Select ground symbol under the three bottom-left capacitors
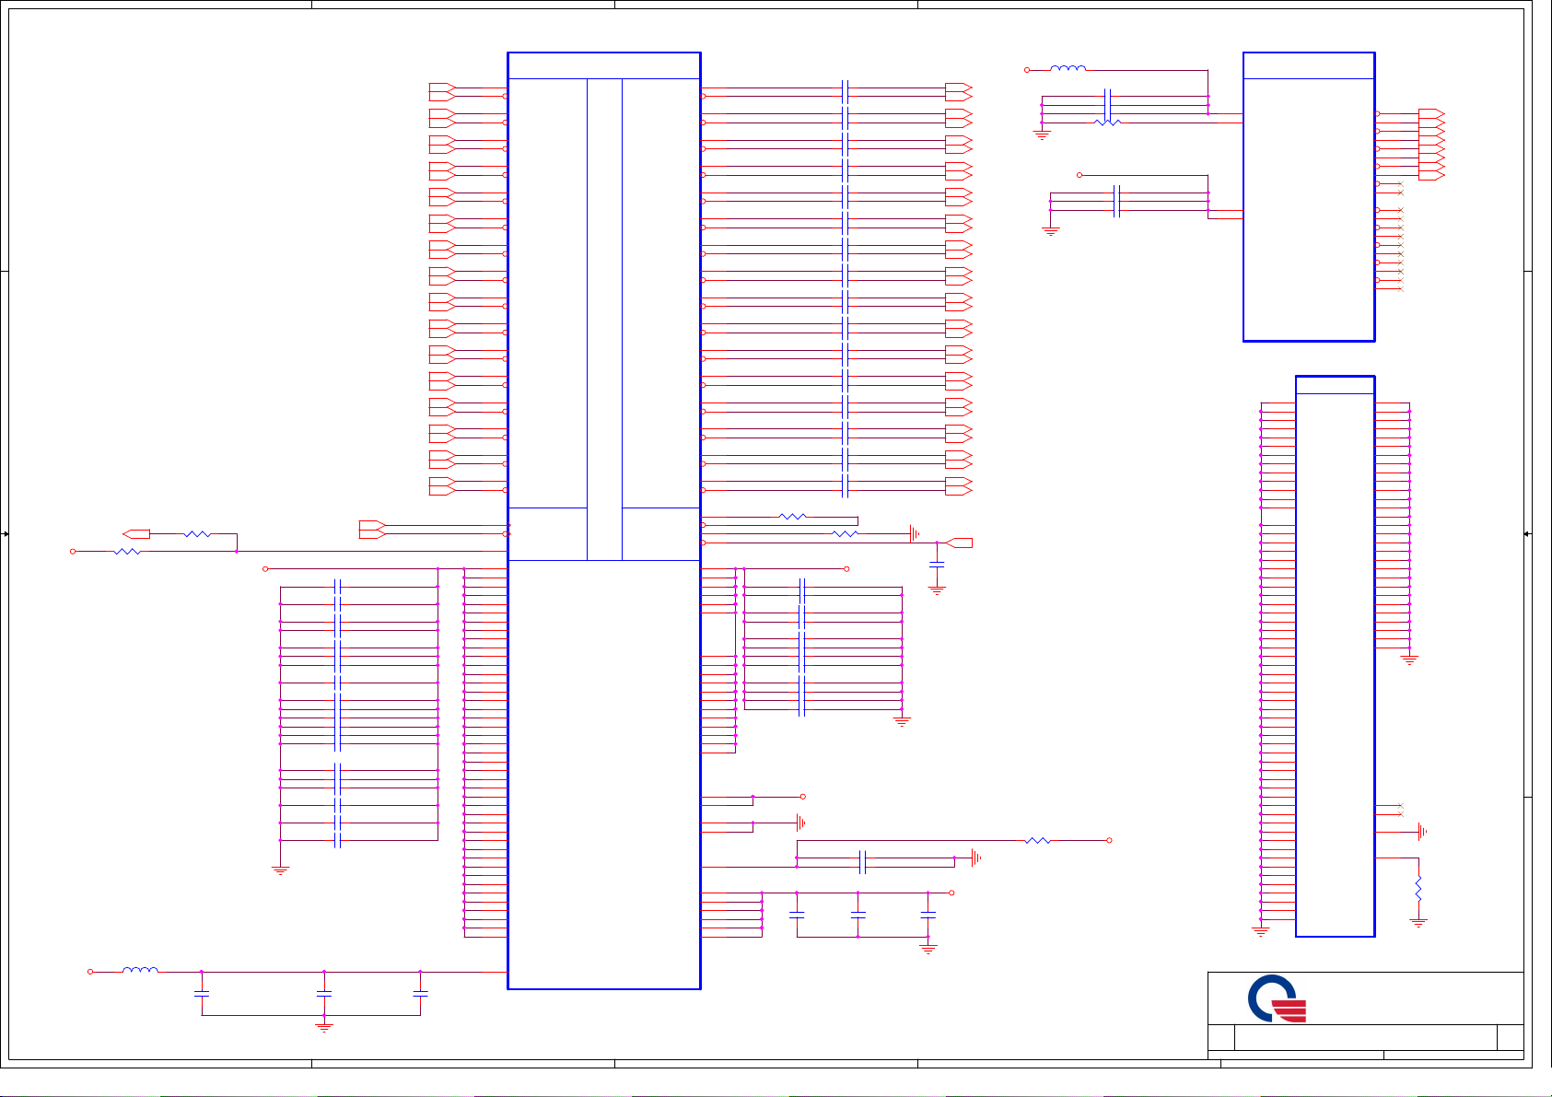 click(324, 1026)
